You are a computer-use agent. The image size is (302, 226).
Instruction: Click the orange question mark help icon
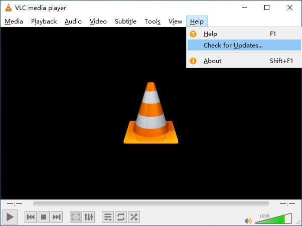193,34
